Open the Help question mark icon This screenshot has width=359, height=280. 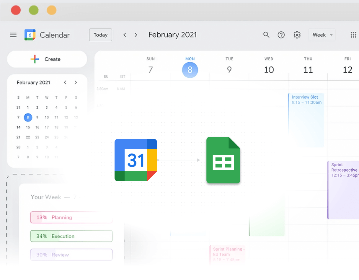[x=281, y=35]
